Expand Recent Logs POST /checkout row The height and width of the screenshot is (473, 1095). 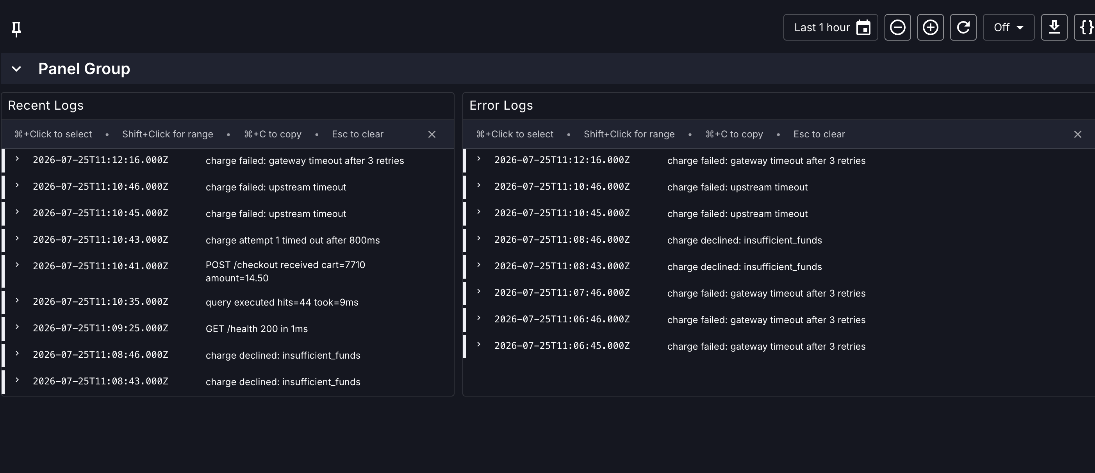coord(17,265)
